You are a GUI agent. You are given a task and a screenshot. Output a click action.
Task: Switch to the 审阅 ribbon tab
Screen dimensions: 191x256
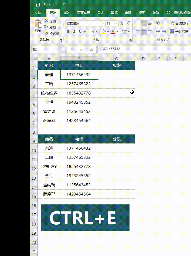coord(128,13)
